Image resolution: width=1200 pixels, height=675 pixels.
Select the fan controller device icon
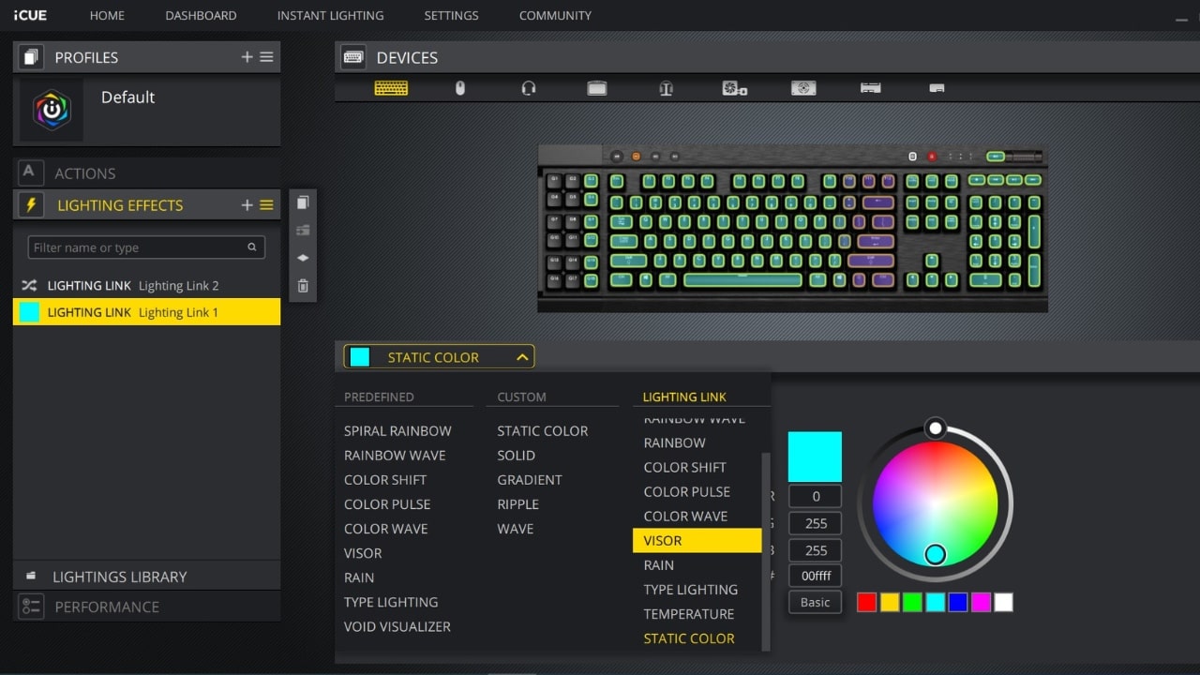[735, 88]
